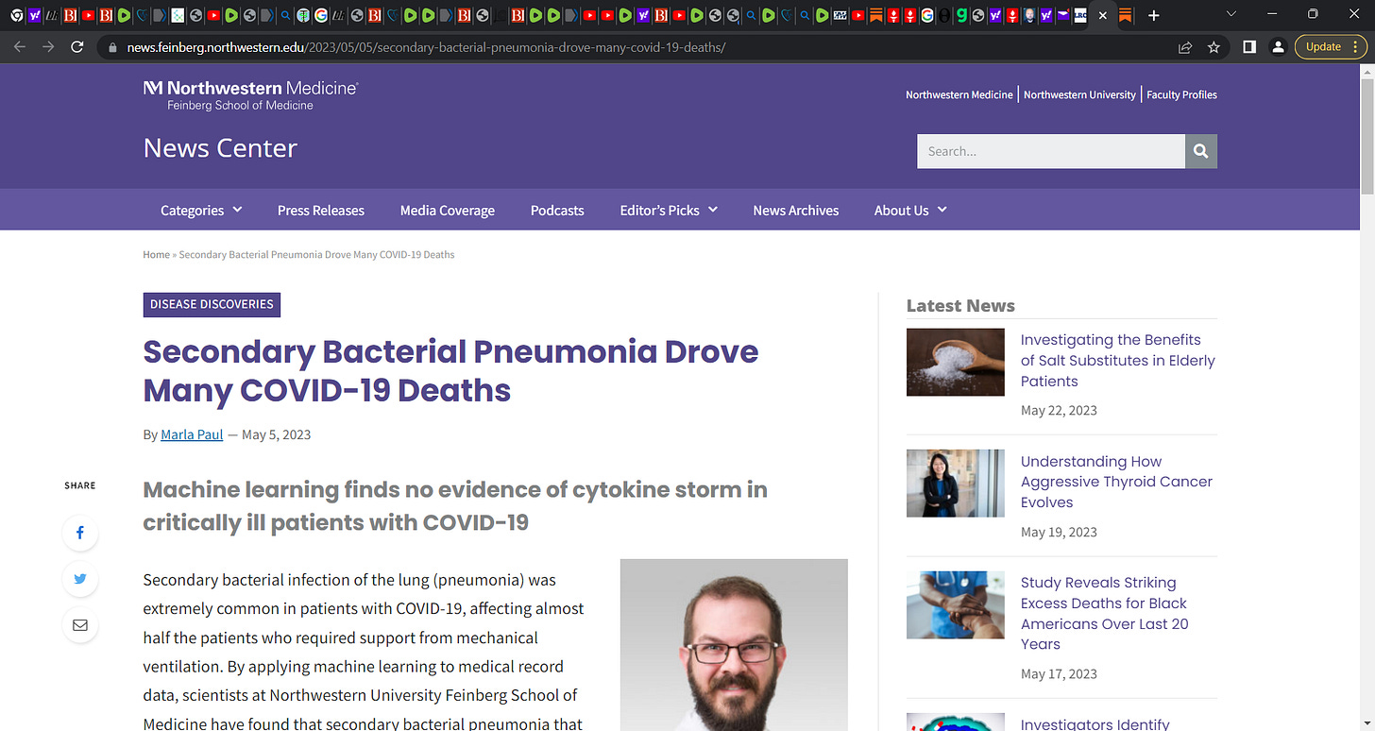The height and width of the screenshot is (731, 1375).
Task: Click the address bar URL
Action: point(426,47)
